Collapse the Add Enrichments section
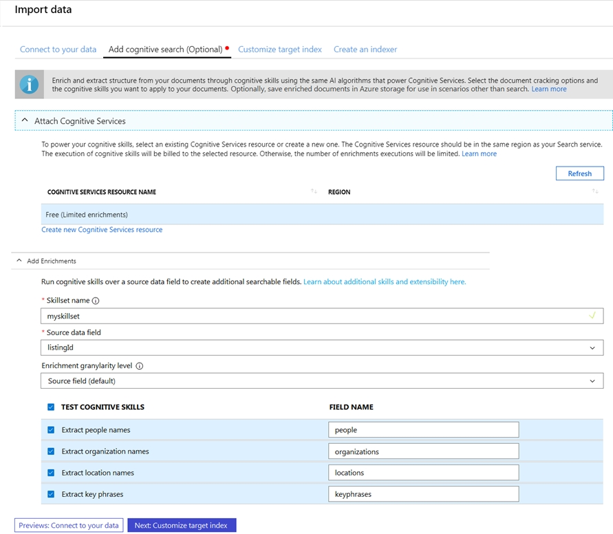Viewport: 613px width, 534px height. pos(19,260)
